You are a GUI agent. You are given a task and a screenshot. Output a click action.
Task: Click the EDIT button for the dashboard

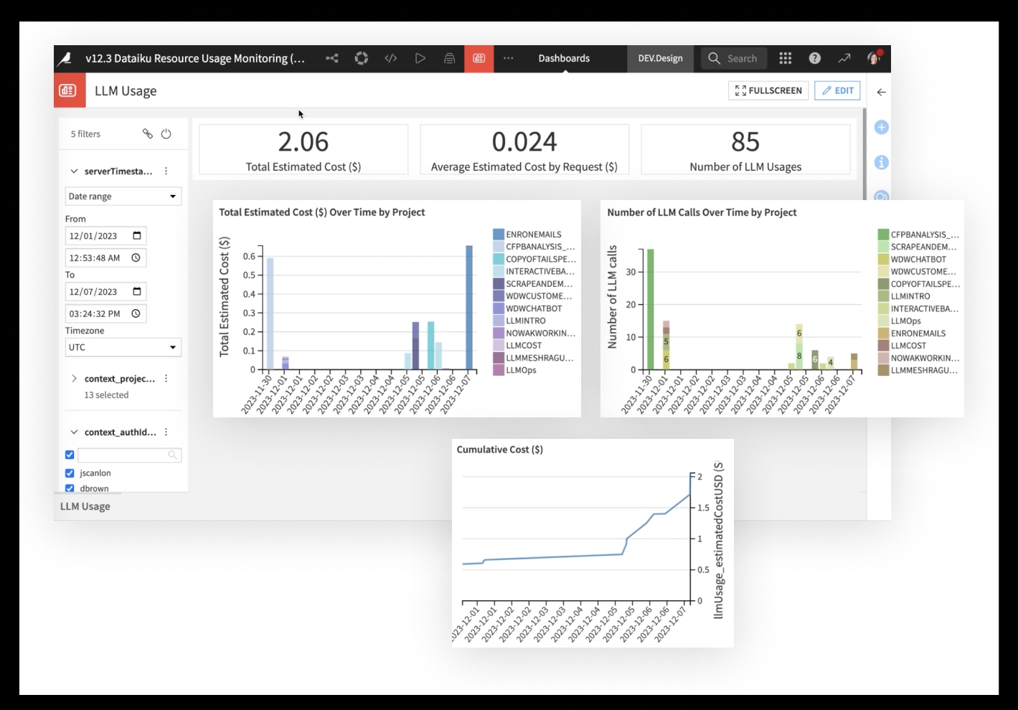pos(837,90)
